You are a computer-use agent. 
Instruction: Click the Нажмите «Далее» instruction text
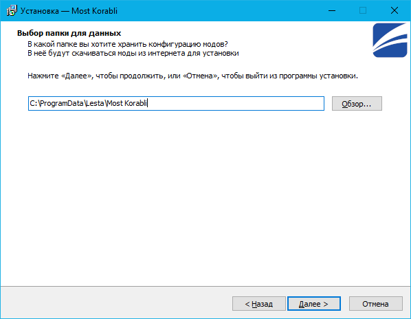point(192,76)
